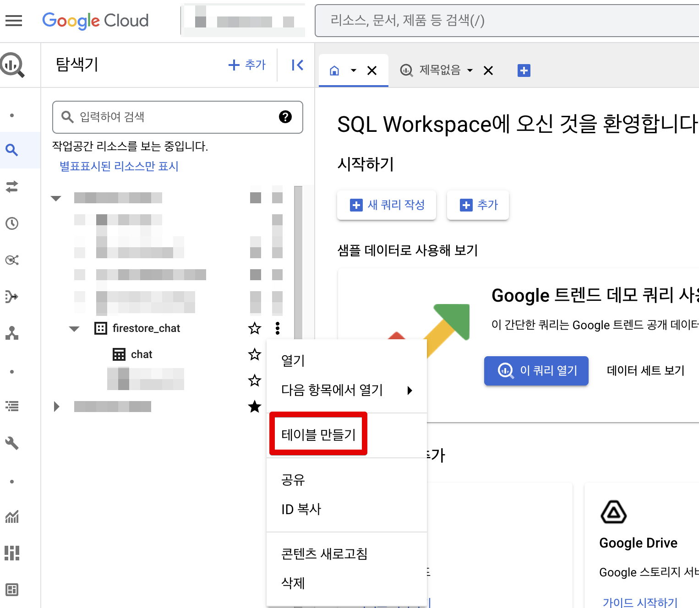Viewport: 699px width, 608px height.
Task: Close the 제목없음 tab
Action: click(488, 71)
